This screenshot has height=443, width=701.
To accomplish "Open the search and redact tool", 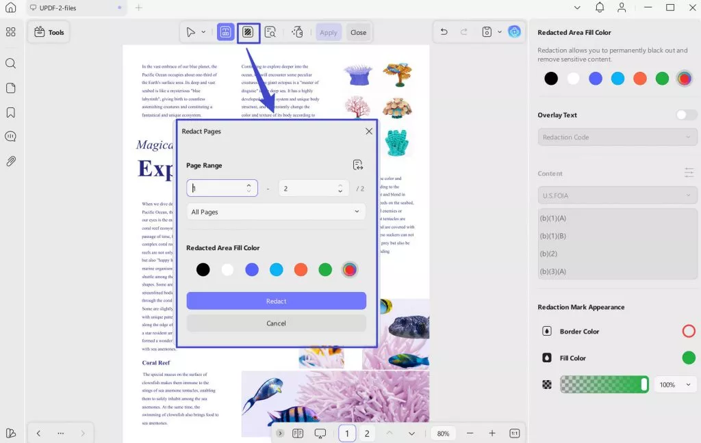I will 270,32.
